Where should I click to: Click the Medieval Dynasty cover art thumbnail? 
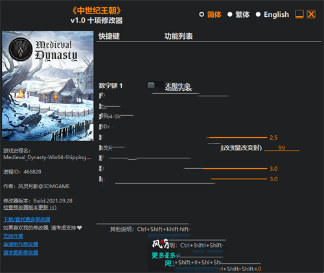48,86
